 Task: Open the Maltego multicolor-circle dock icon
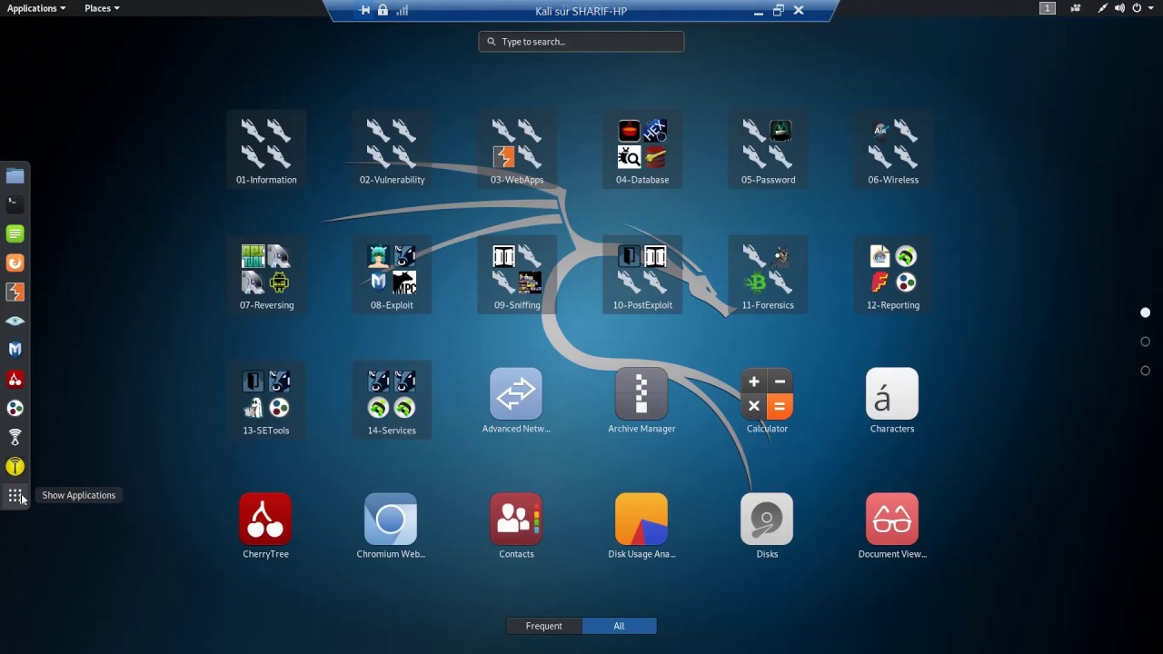point(15,408)
